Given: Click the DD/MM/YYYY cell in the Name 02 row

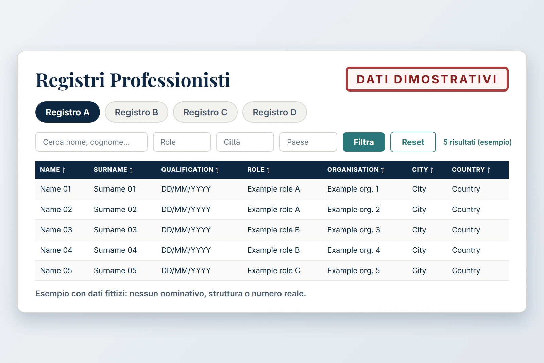Looking at the screenshot, I should coord(186,209).
